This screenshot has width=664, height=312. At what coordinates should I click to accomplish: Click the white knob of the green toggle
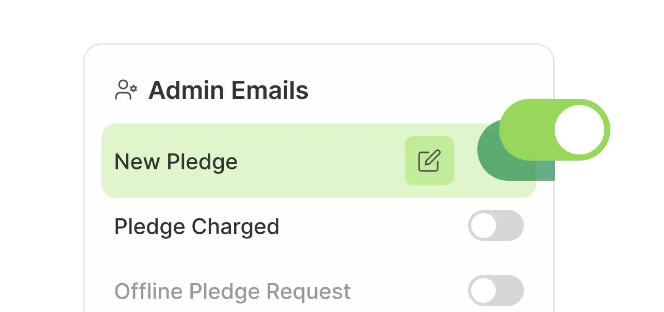click(x=579, y=130)
